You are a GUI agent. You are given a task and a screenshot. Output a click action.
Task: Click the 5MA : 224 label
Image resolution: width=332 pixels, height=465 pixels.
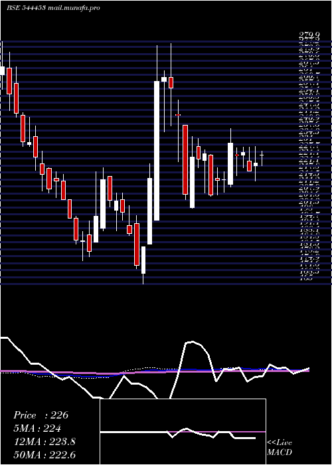(x=37, y=428)
